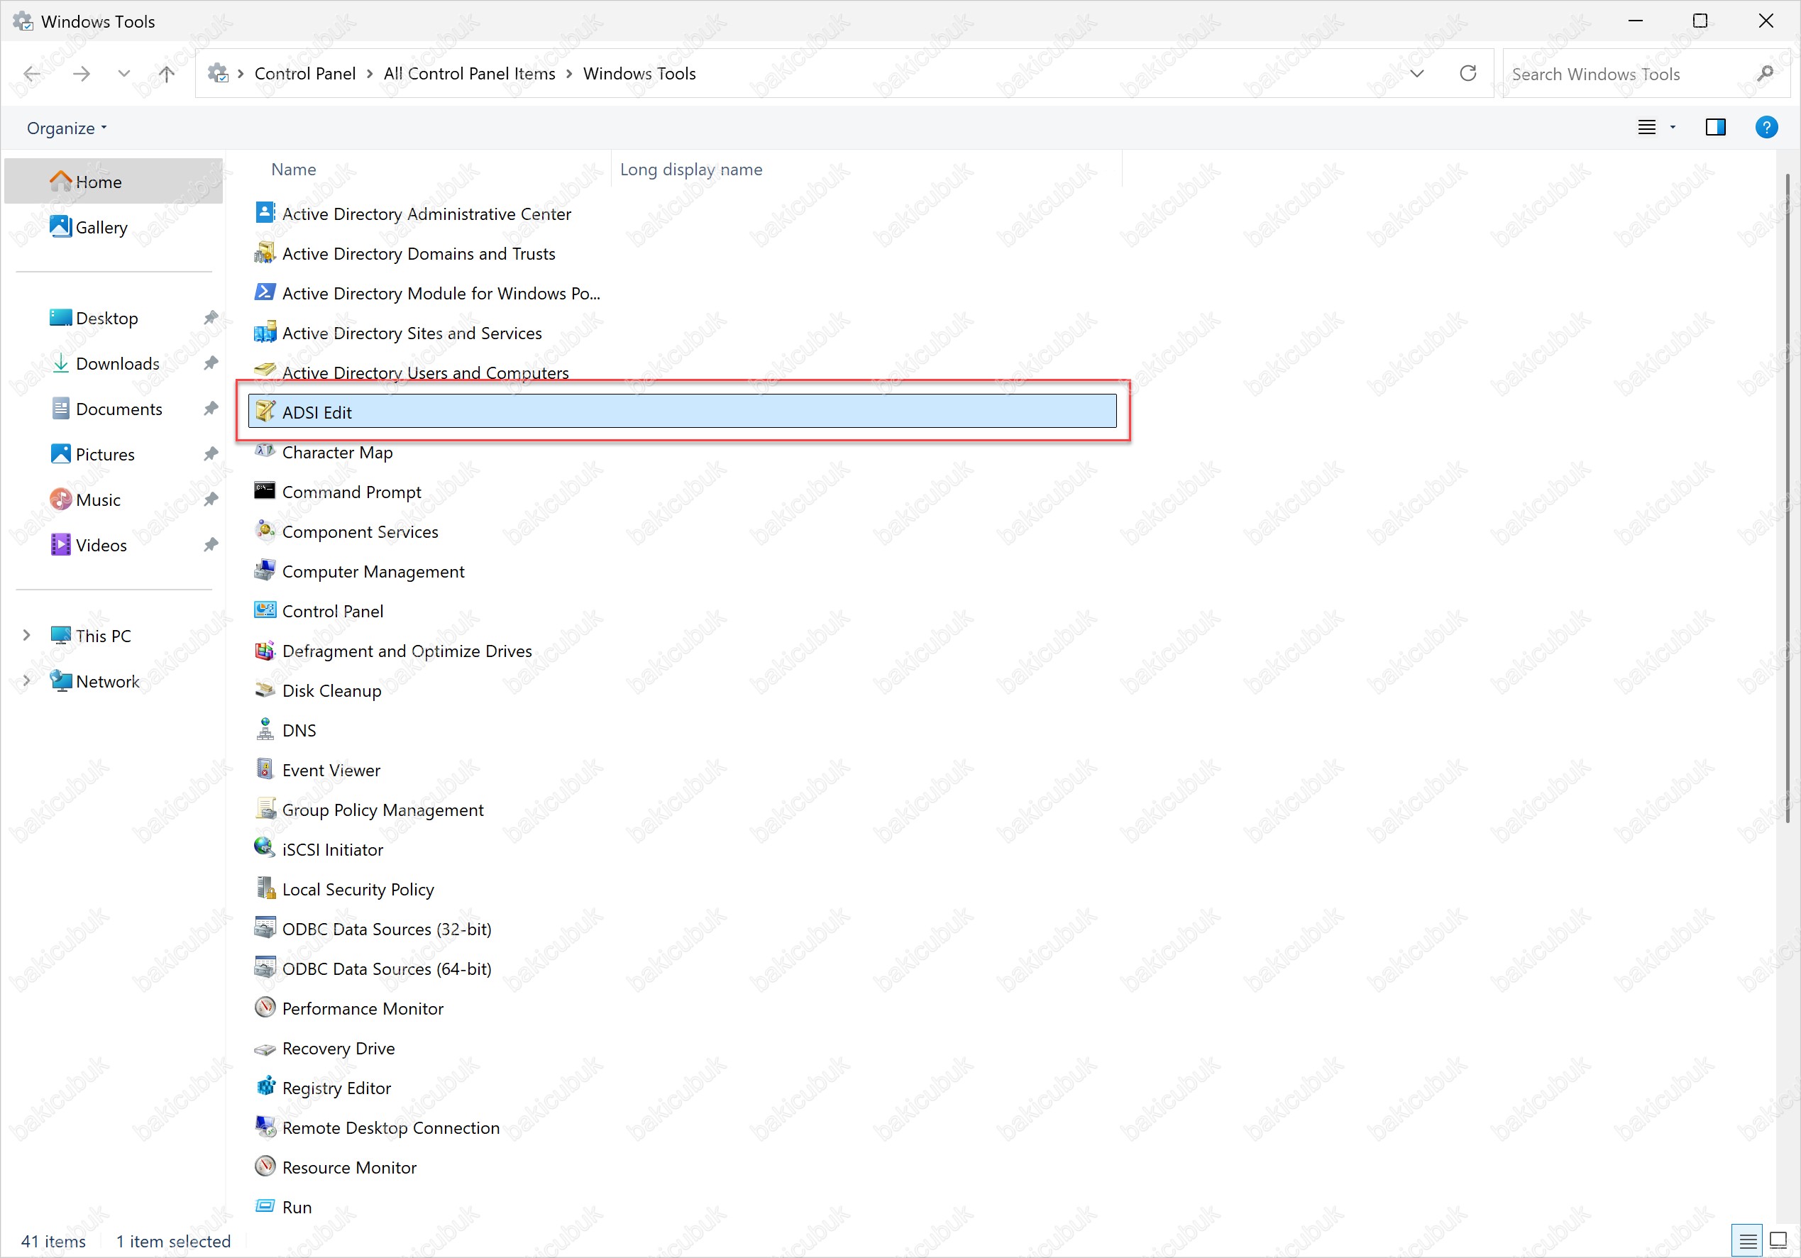Refresh the Windows Tools folder
The height and width of the screenshot is (1258, 1801).
point(1467,74)
